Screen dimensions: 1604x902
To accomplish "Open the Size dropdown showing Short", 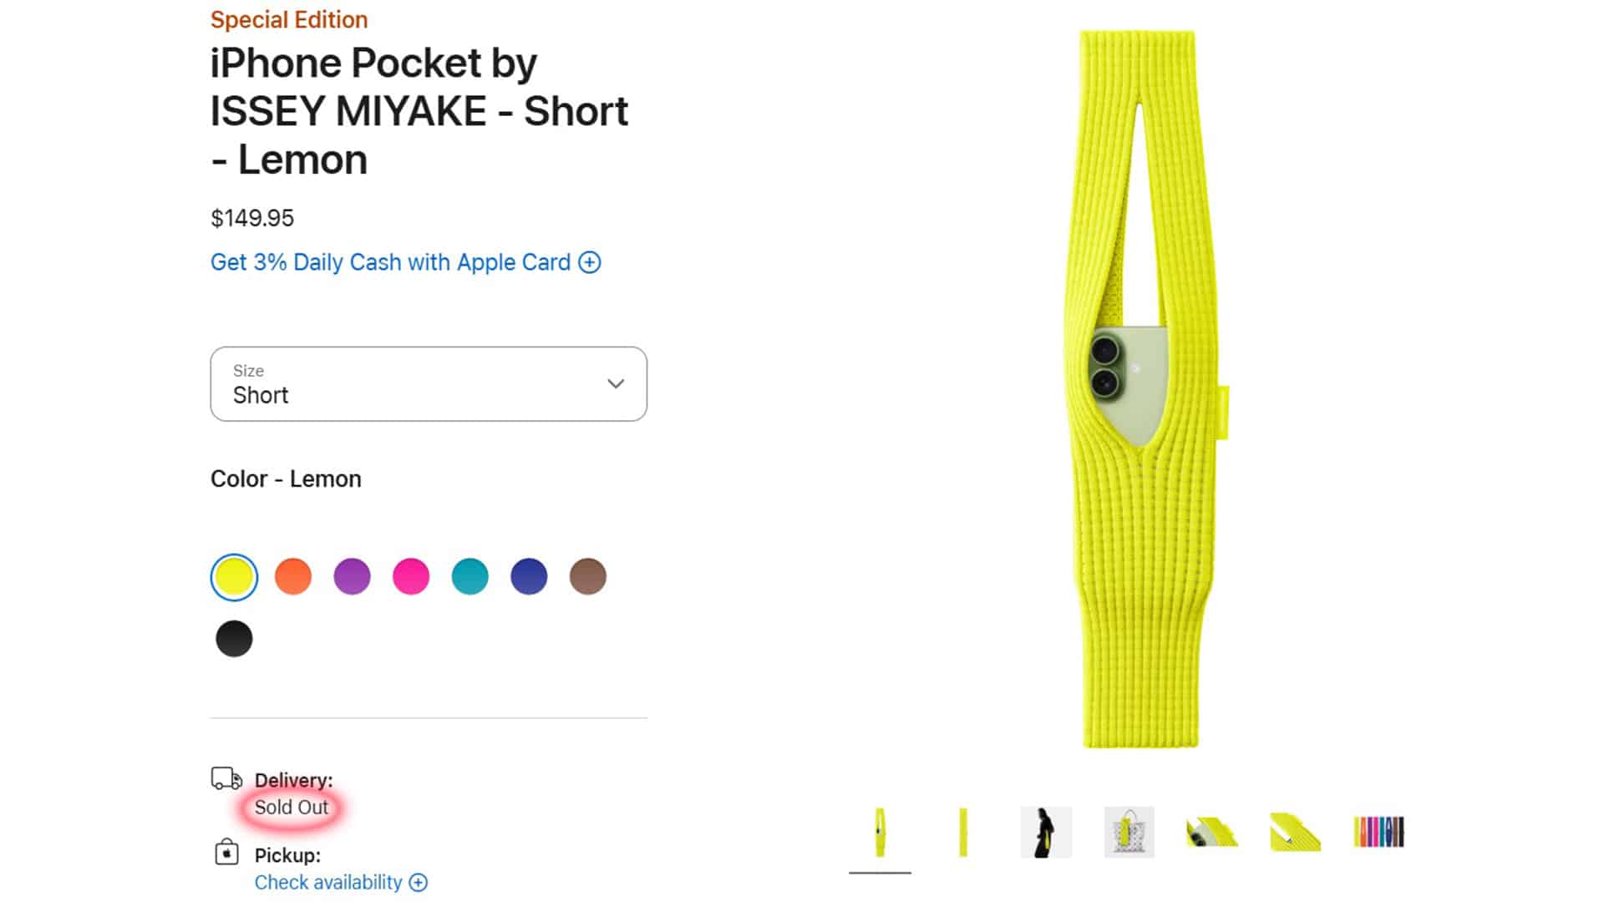I will click(429, 384).
